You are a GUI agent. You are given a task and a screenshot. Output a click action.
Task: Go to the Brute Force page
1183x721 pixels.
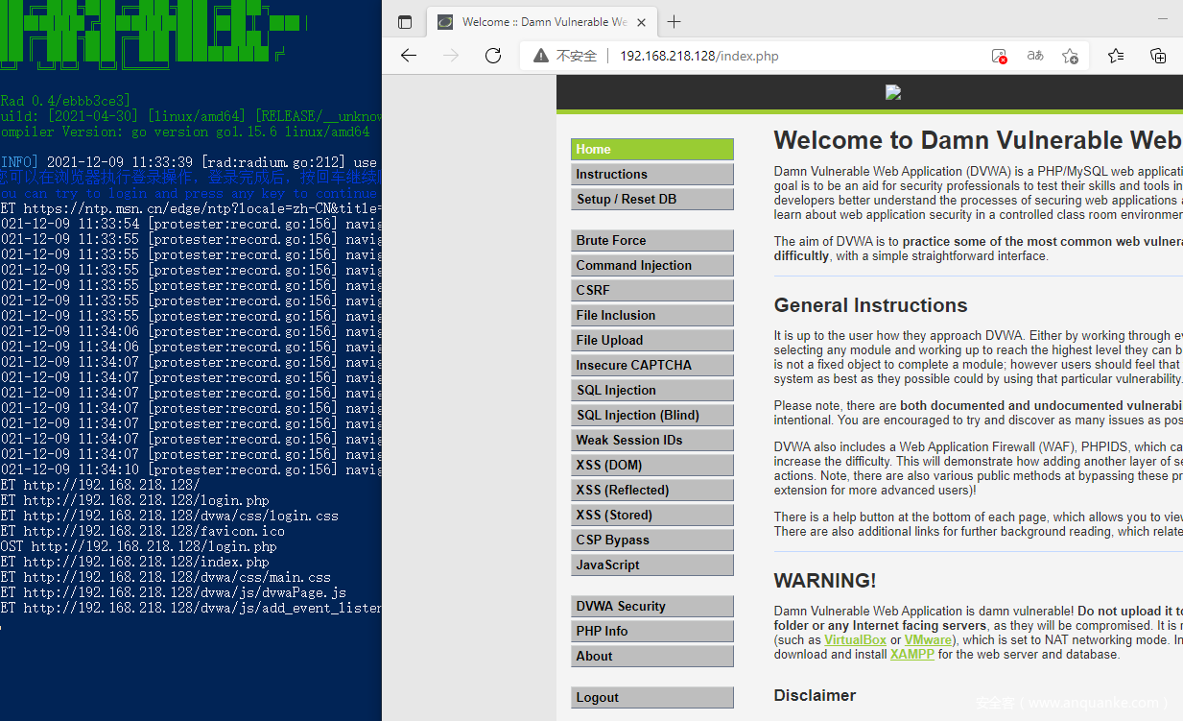[x=651, y=241]
